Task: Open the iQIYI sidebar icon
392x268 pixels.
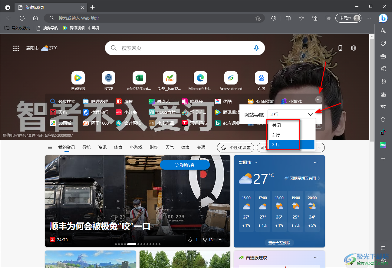Action: (x=383, y=145)
